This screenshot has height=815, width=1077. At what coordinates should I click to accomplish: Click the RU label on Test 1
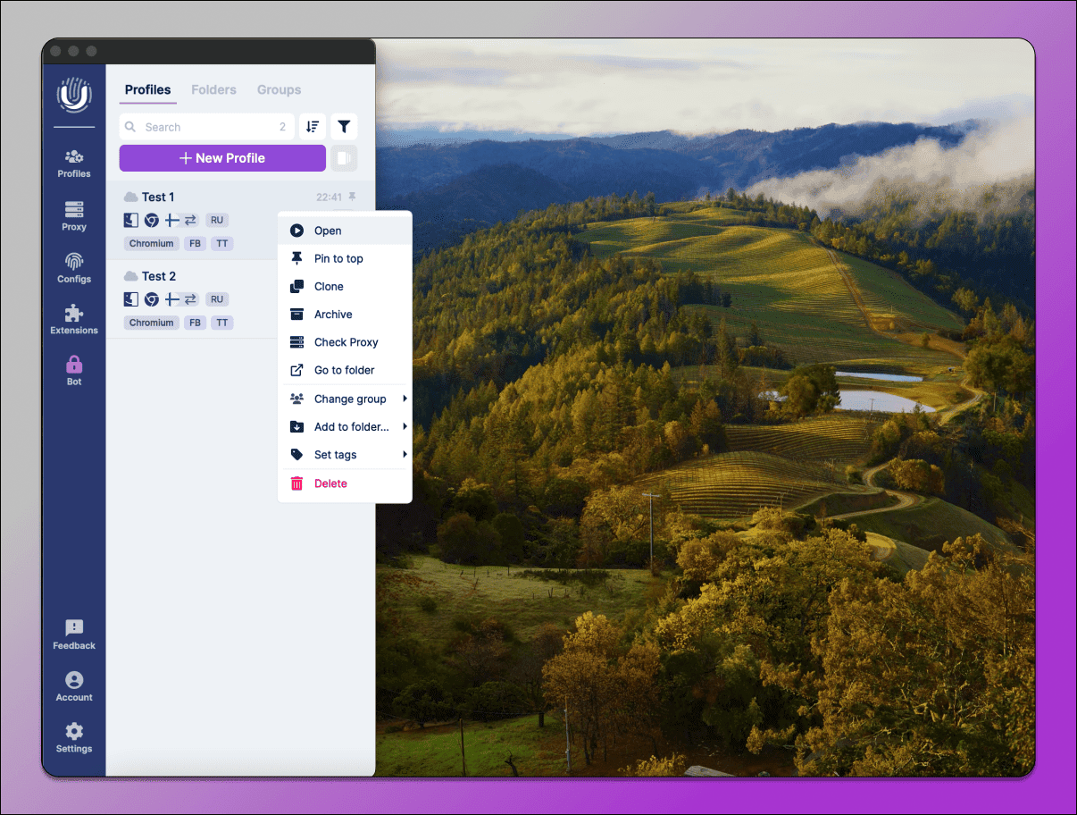pyautogui.click(x=216, y=220)
